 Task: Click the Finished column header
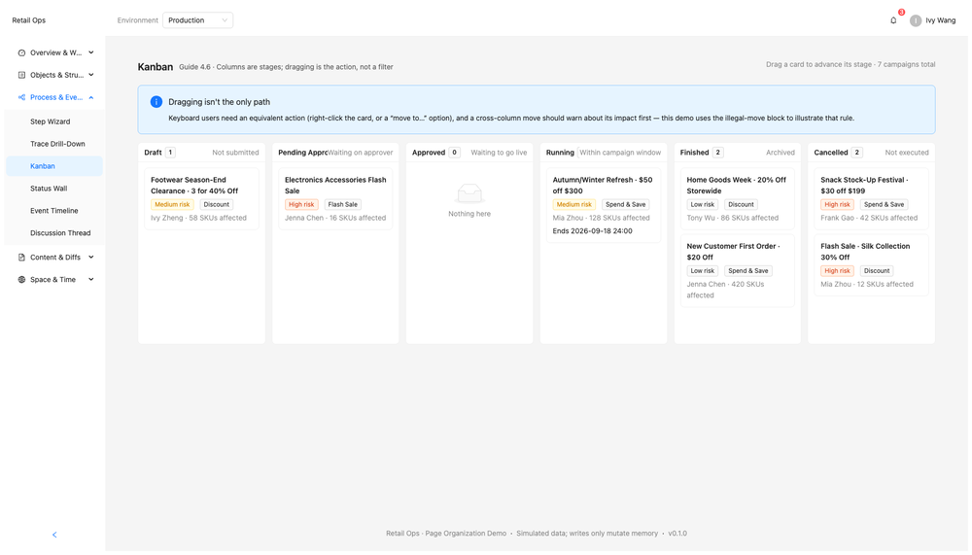(x=737, y=153)
